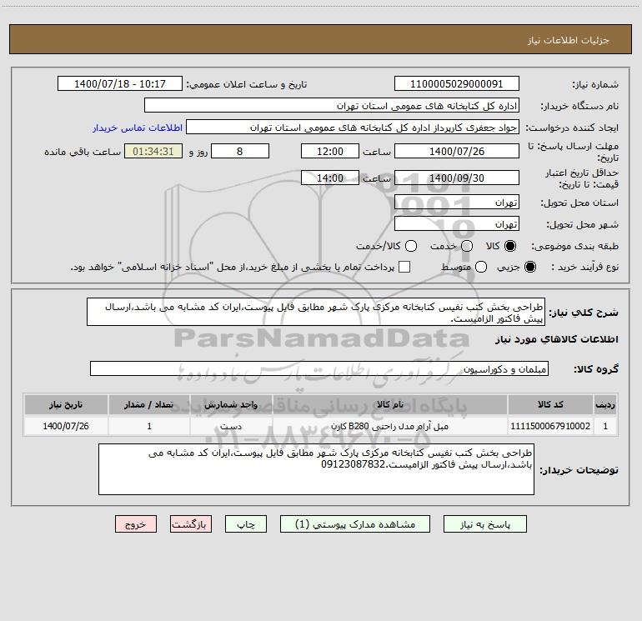Click the شرح کلی نیاز description box
Image resolution: width=642 pixels, height=621 pixels.
click(316, 313)
